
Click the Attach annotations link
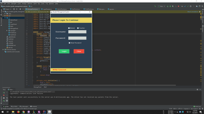coord(193,12)
